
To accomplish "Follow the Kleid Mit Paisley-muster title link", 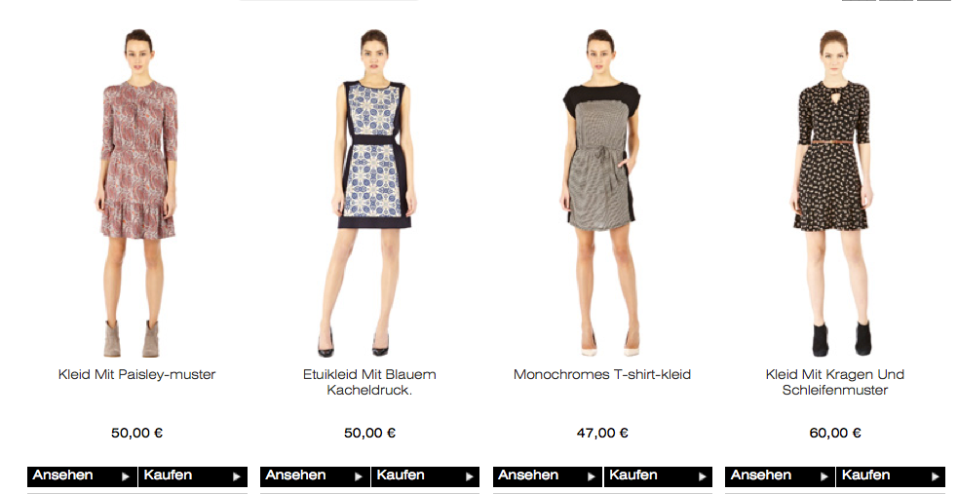I will [136, 374].
